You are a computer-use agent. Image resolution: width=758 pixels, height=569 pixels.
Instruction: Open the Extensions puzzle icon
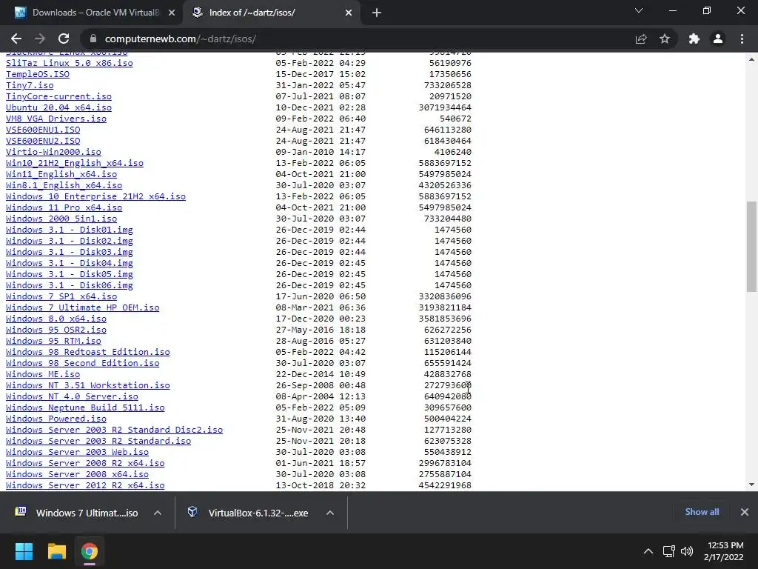click(x=694, y=39)
